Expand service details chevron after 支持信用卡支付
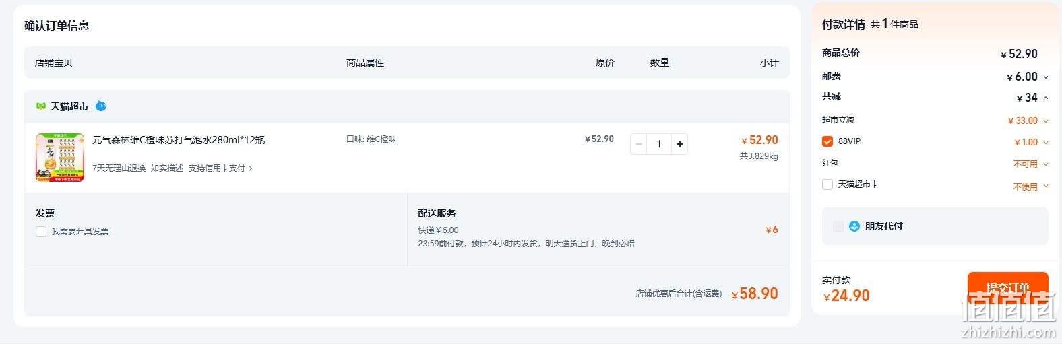The height and width of the screenshot is (344, 1062). pyautogui.click(x=251, y=168)
